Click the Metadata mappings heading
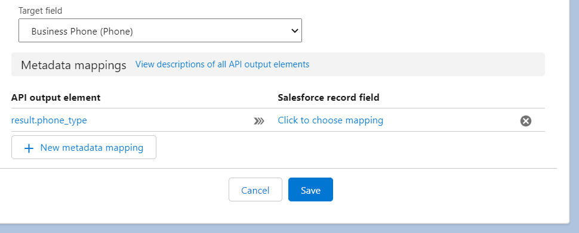Screen dimensions: 579x233 [73, 66]
